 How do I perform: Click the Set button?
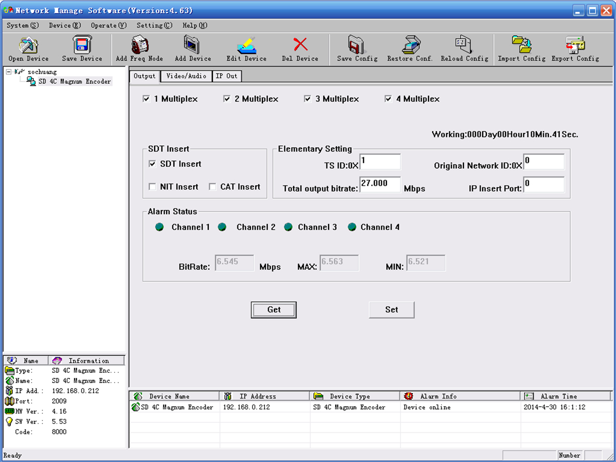(392, 309)
